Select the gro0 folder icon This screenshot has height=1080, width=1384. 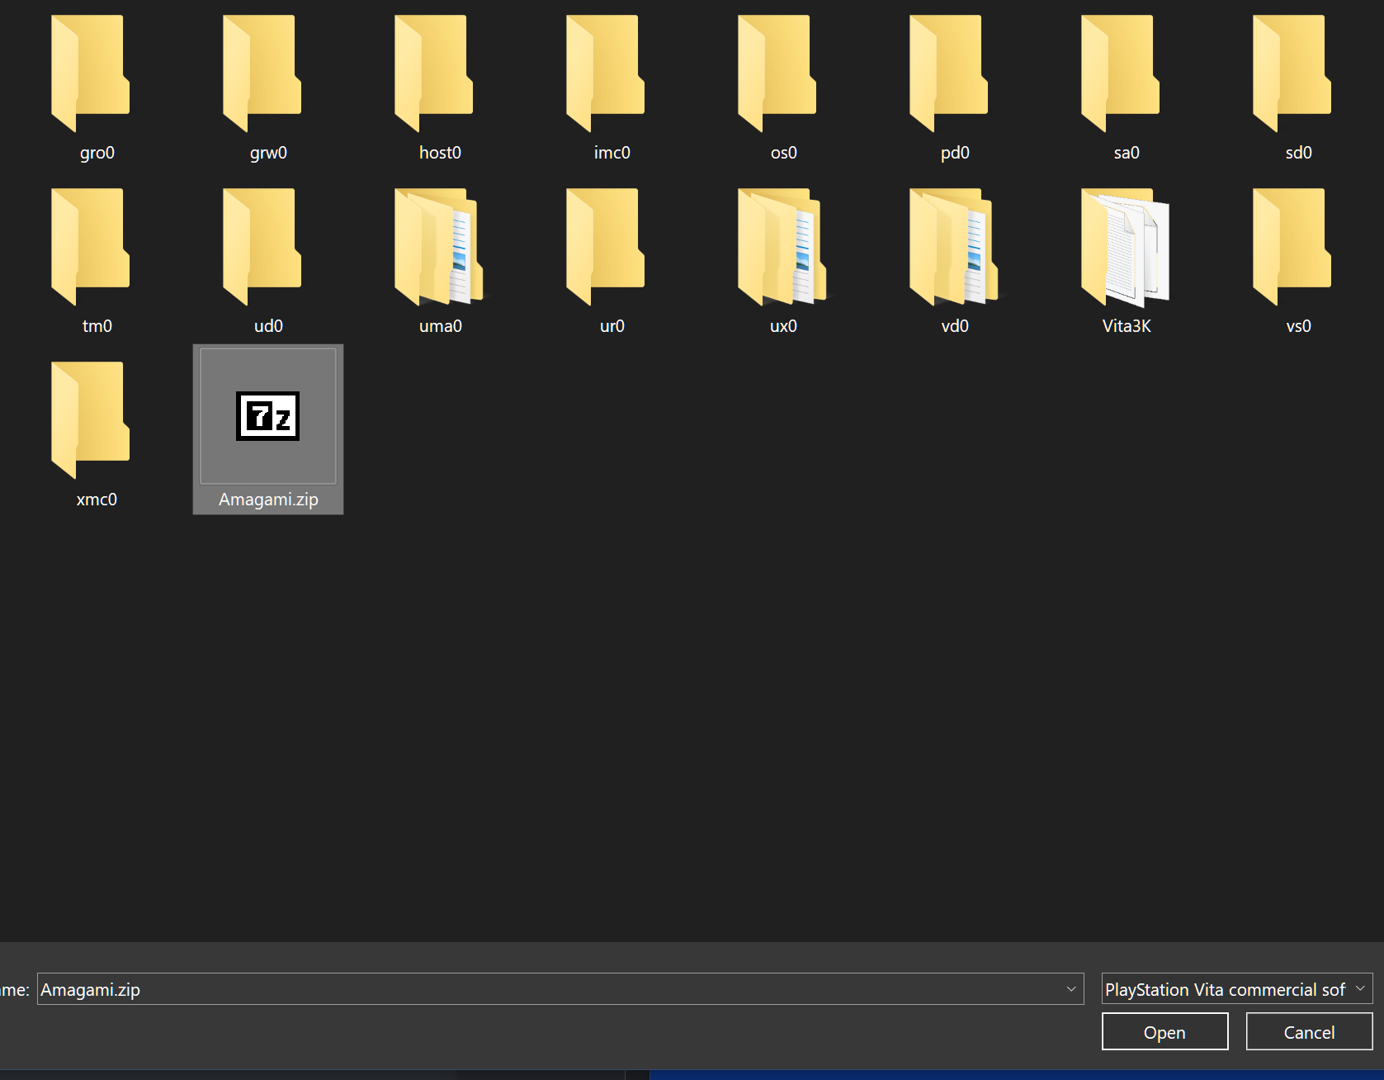point(90,73)
